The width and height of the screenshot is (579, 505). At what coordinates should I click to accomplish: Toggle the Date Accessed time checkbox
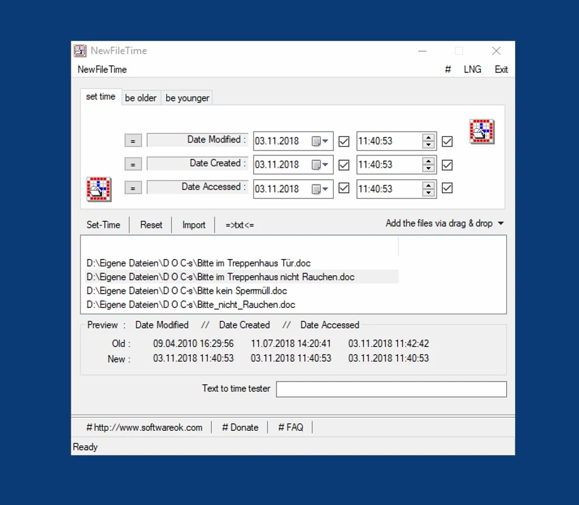point(447,188)
